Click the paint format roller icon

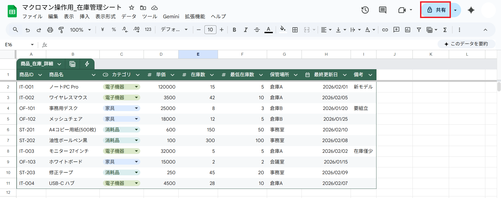click(61, 30)
